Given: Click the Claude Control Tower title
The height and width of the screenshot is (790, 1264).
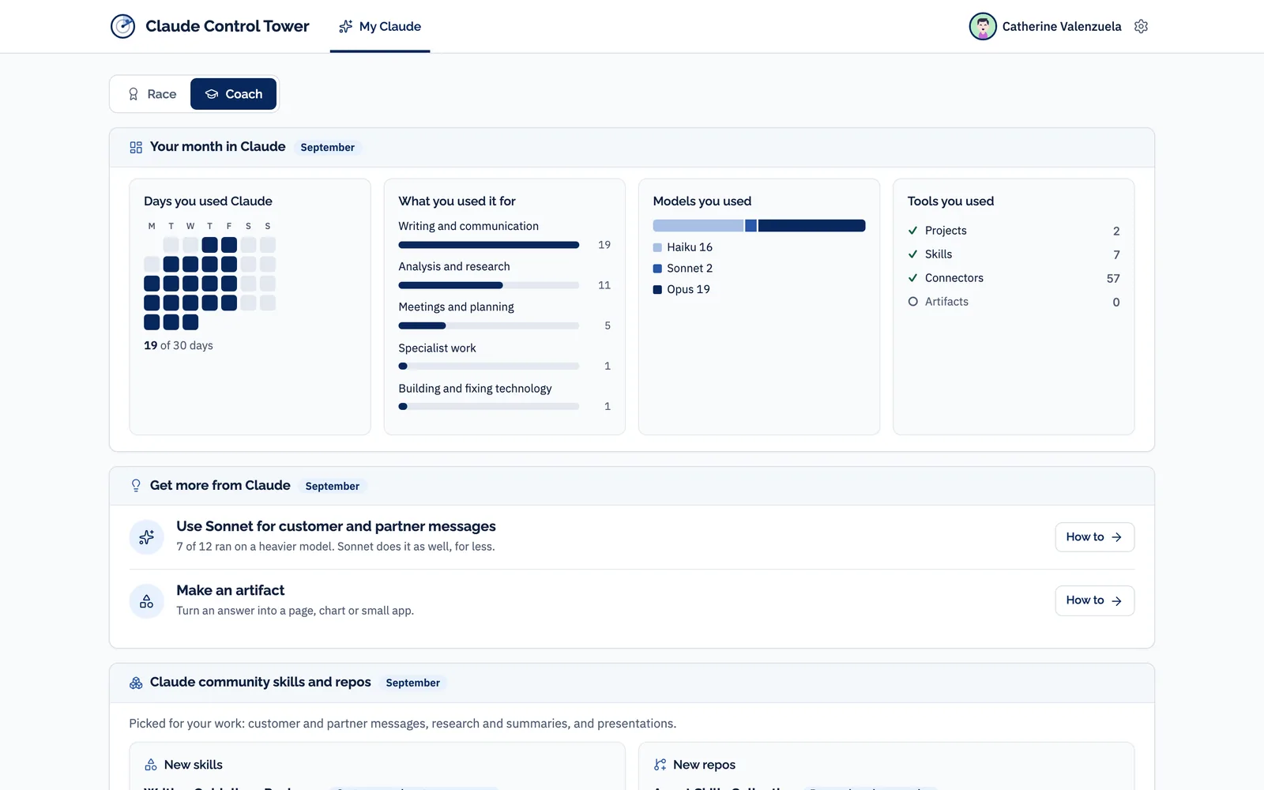Looking at the screenshot, I should pyautogui.click(x=228, y=26).
